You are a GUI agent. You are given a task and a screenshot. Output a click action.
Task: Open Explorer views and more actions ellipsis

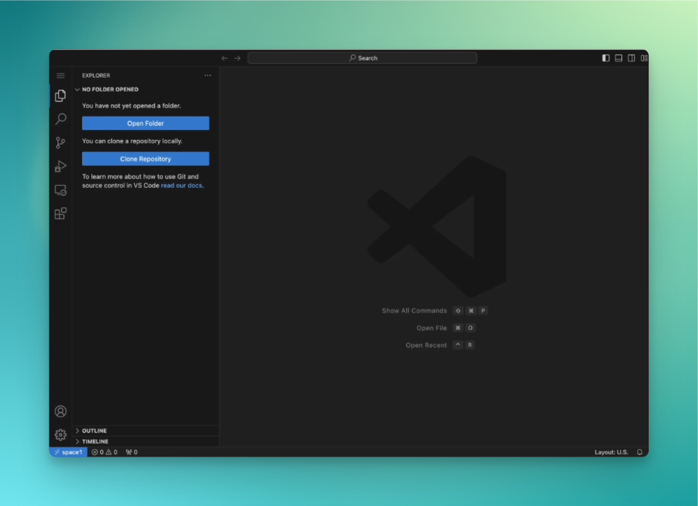click(207, 75)
